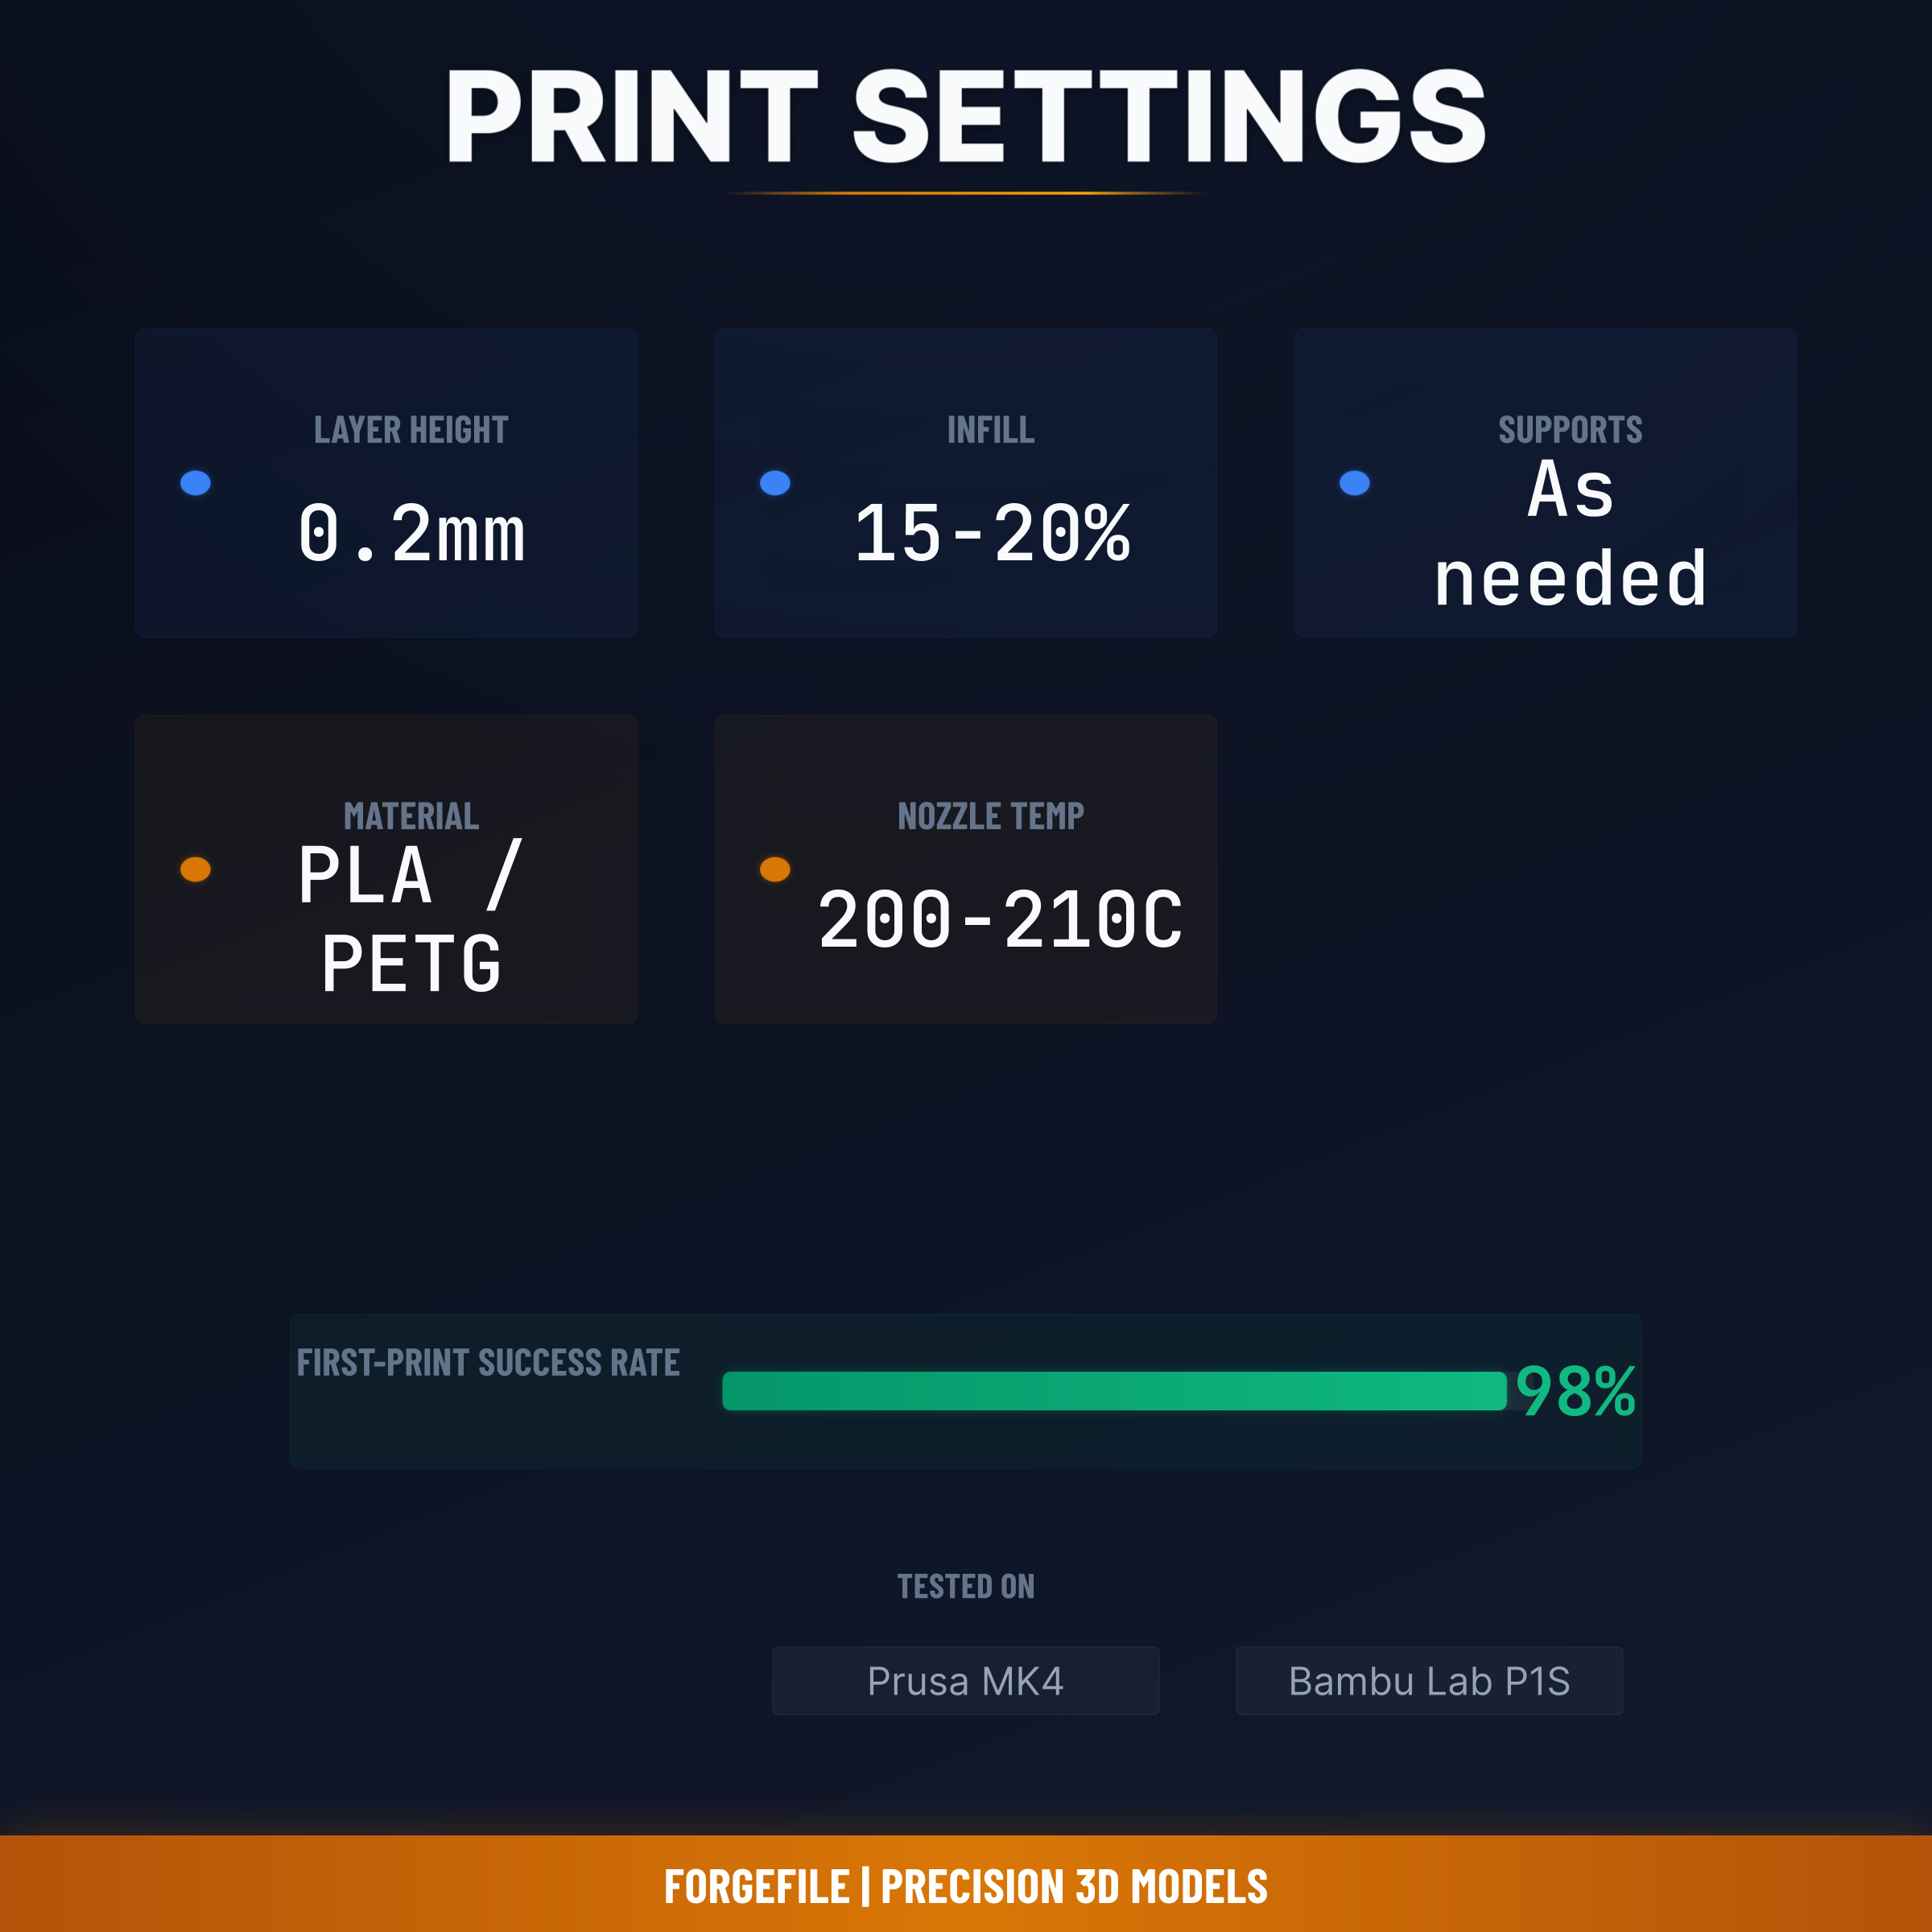Image resolution: width=1932 pixels, height=1932 pixels.
Task: Click the orange dot beside Material
Action: tap(195, 869)
